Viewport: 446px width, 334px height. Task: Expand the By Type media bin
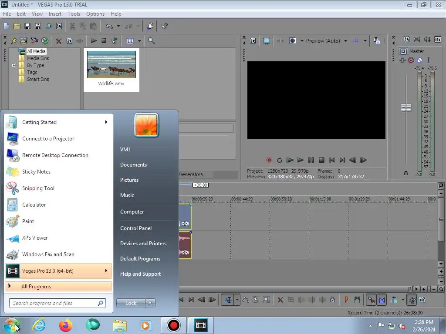click(14, 65)
